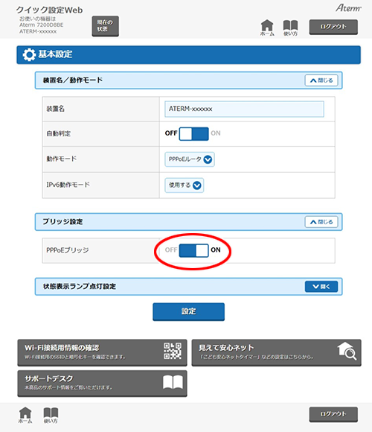372x432 pixels.
Task: Collapse the 装置名／動作モード section with 閉じる
Action: pos(321,80)
